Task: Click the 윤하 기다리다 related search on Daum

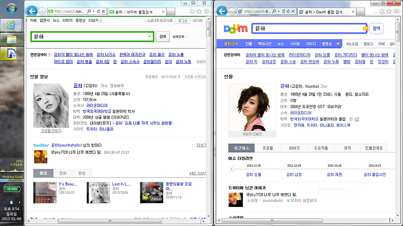Action: click(346, 55)
